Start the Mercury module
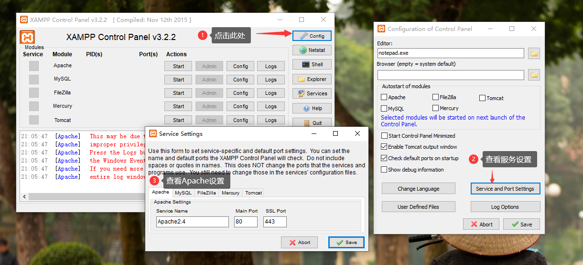 [x=179, y=106]
